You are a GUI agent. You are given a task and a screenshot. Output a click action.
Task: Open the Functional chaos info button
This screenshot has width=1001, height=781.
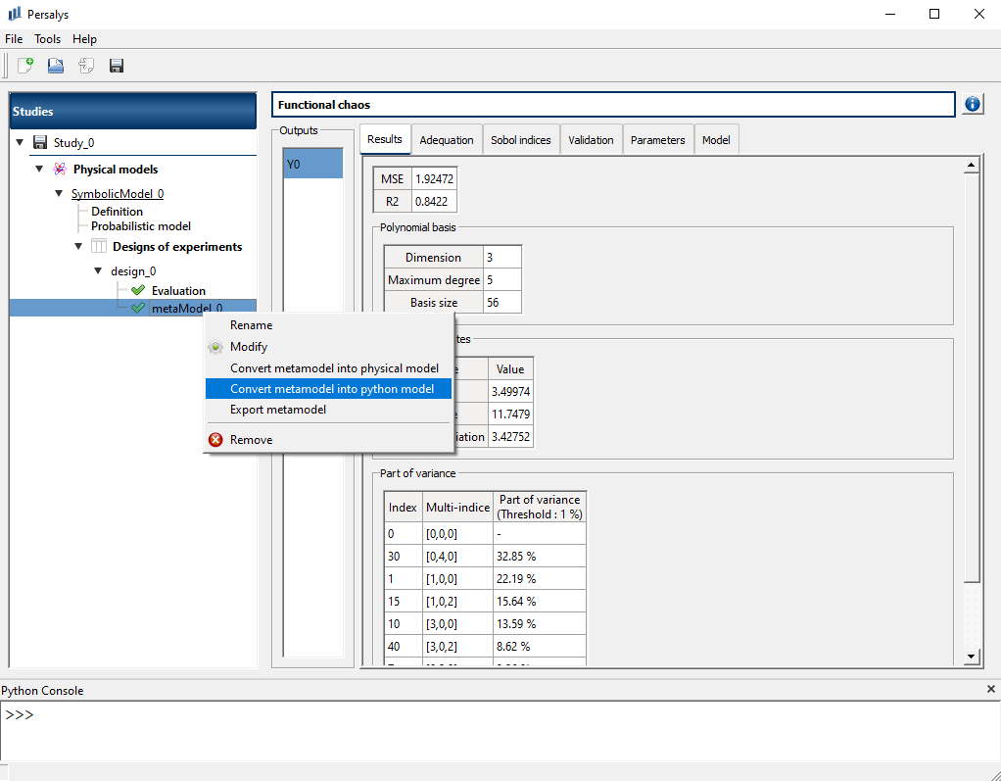(x=971, y=103)
